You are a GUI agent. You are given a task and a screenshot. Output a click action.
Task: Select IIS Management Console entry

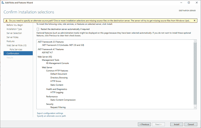[x=57, y=63]
